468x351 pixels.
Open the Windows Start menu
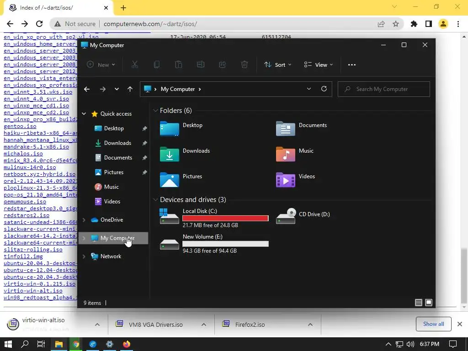pyautogui.click(x=8, y=344)
